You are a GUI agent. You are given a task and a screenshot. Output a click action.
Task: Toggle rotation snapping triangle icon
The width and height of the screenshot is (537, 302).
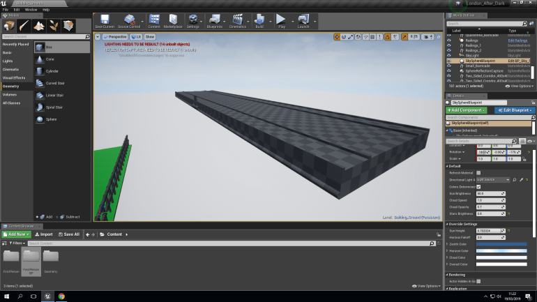pos(387,37)
